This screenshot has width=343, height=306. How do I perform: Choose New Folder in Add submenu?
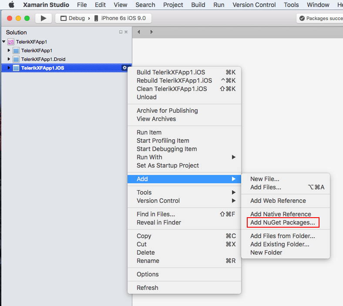(286, 252)
